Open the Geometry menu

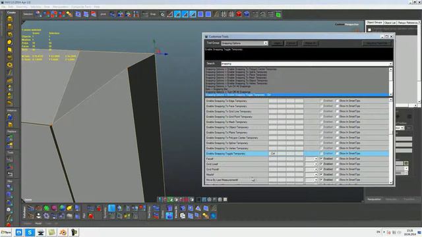point(22,7)
